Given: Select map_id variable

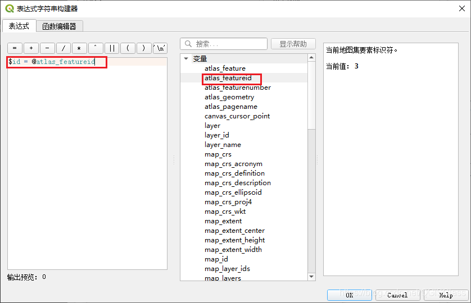Looking at the screenshot, I should (216, 259).
